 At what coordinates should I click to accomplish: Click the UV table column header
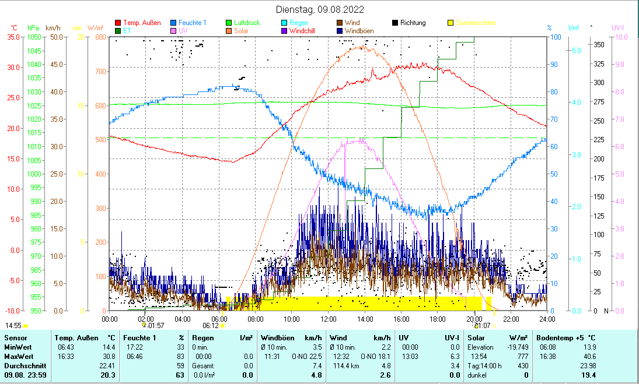click(403, 338)
